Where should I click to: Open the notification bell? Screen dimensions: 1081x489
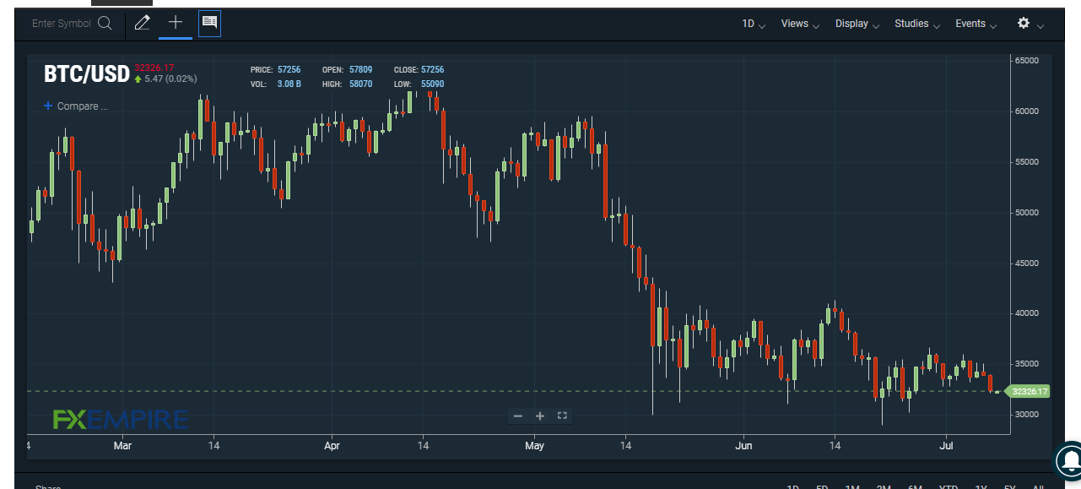[1070, 460]
